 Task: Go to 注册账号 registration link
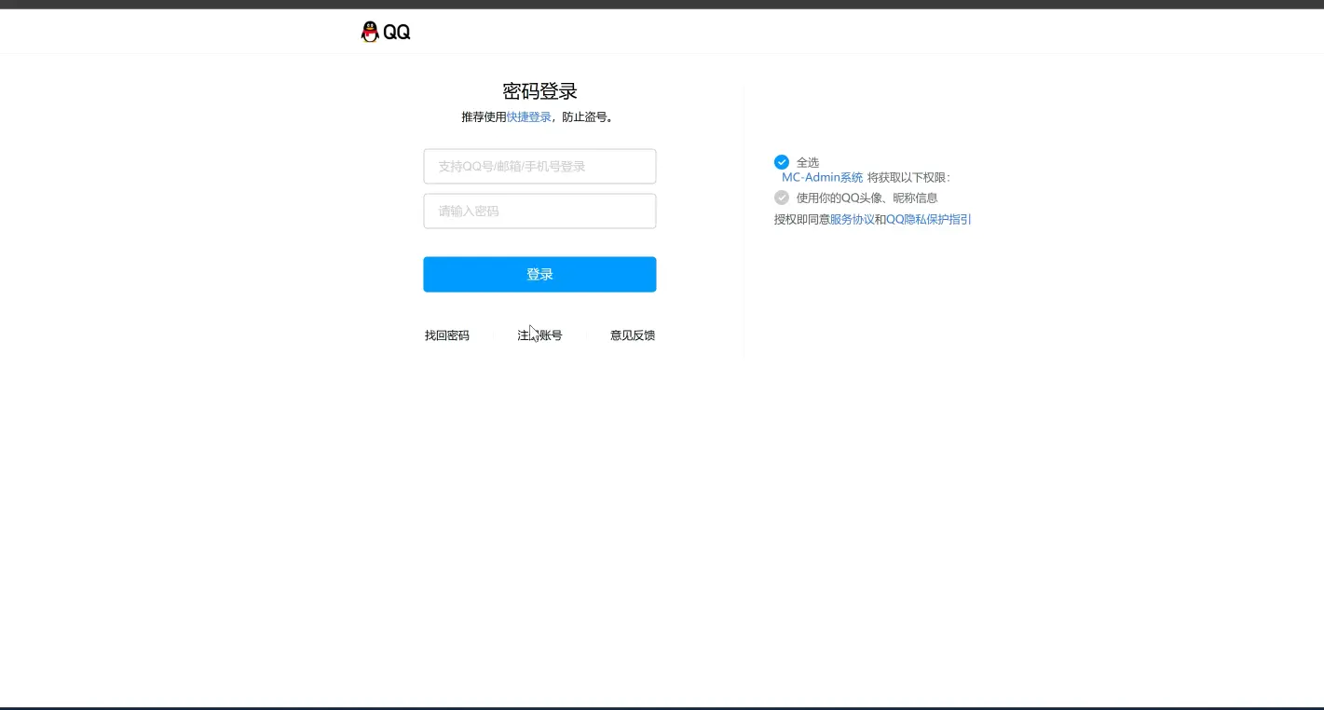540,335
